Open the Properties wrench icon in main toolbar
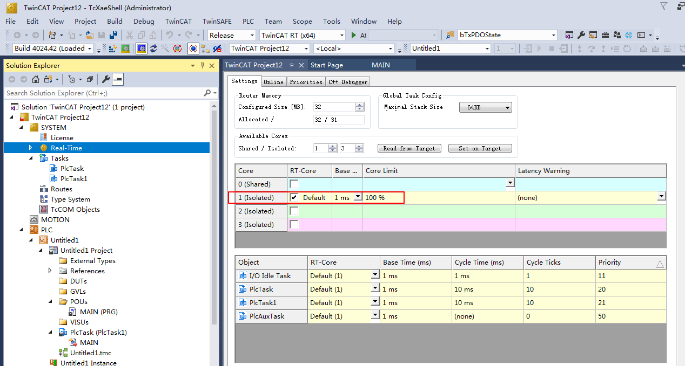 [x=581, y=35]
